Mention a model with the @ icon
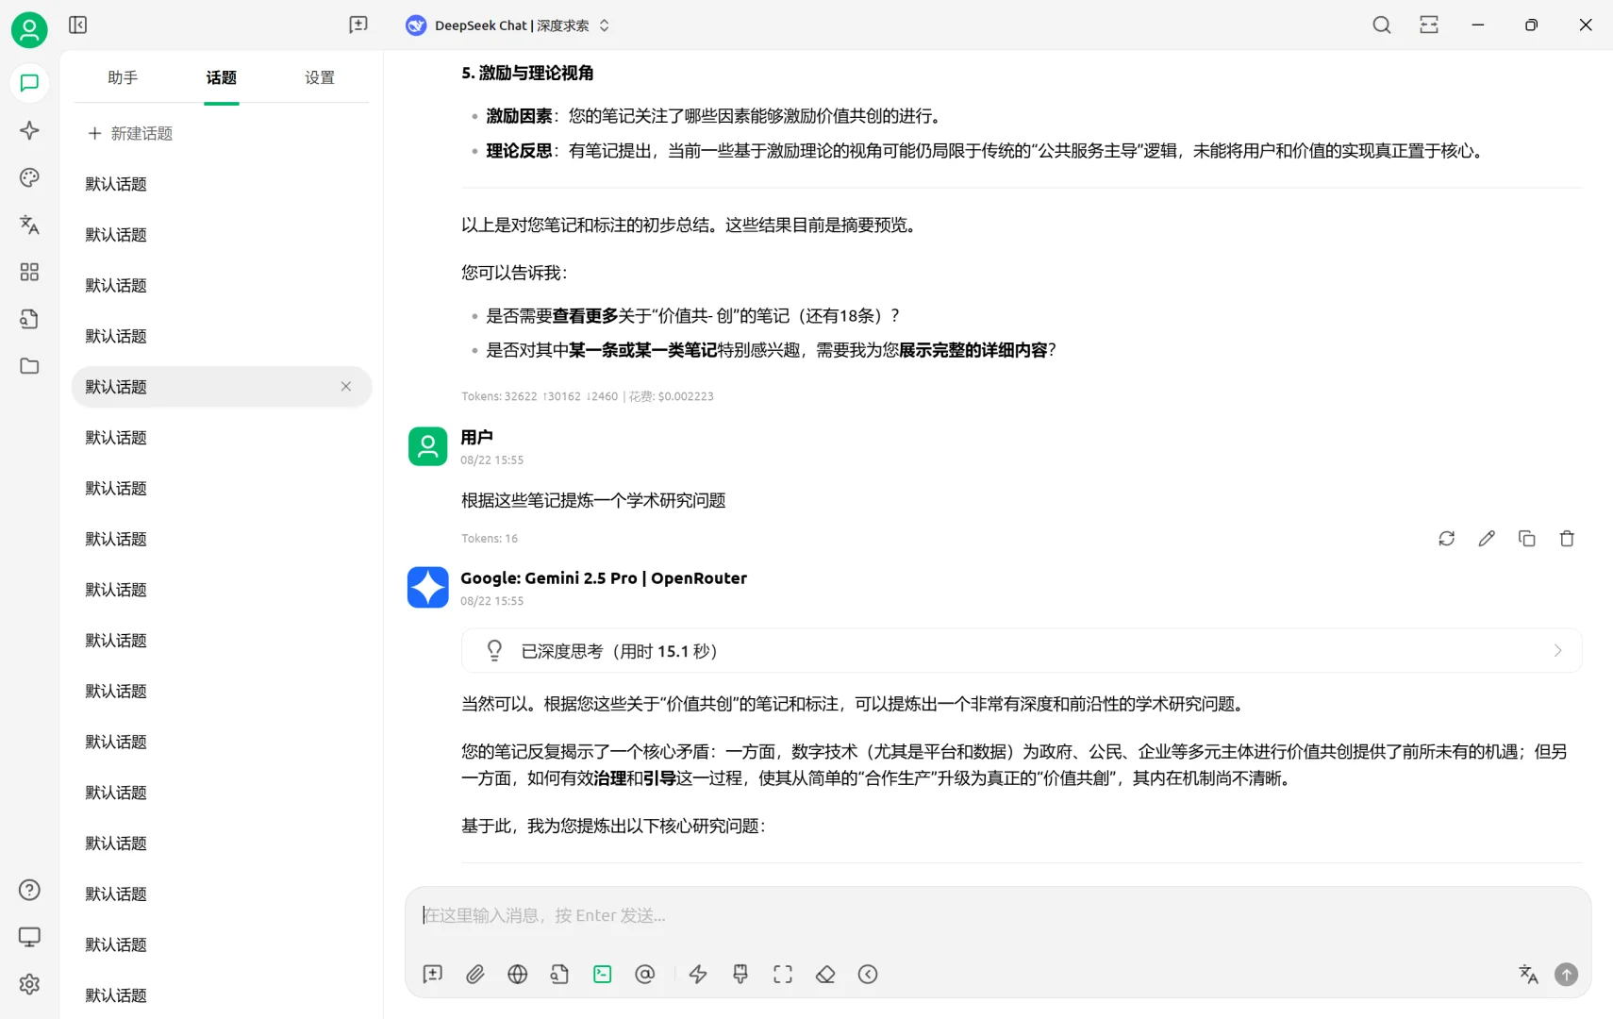This screenshot has height=1019, width=1613. pyautogui.click(x=645, y=974)
